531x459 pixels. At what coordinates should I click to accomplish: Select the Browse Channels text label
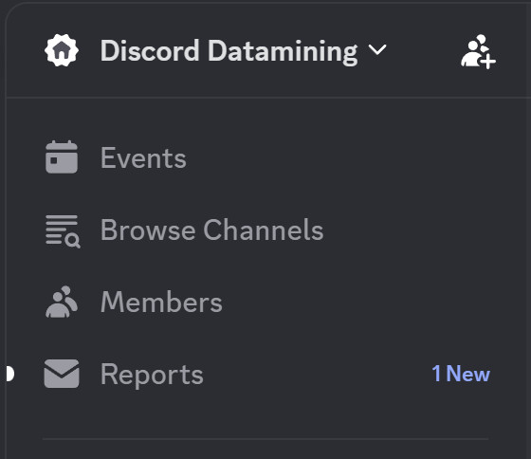coord(212,229)
